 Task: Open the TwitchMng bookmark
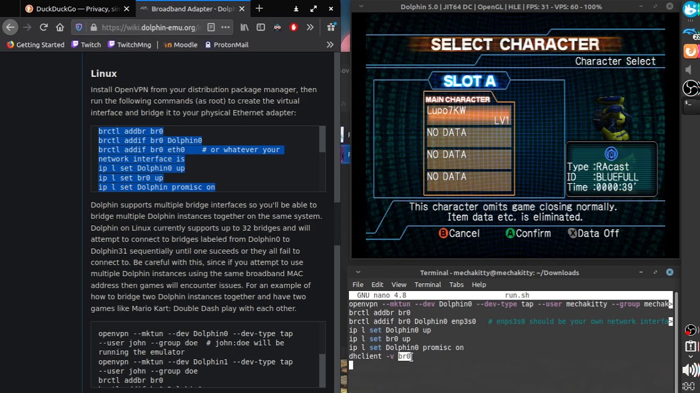(130, 45)
